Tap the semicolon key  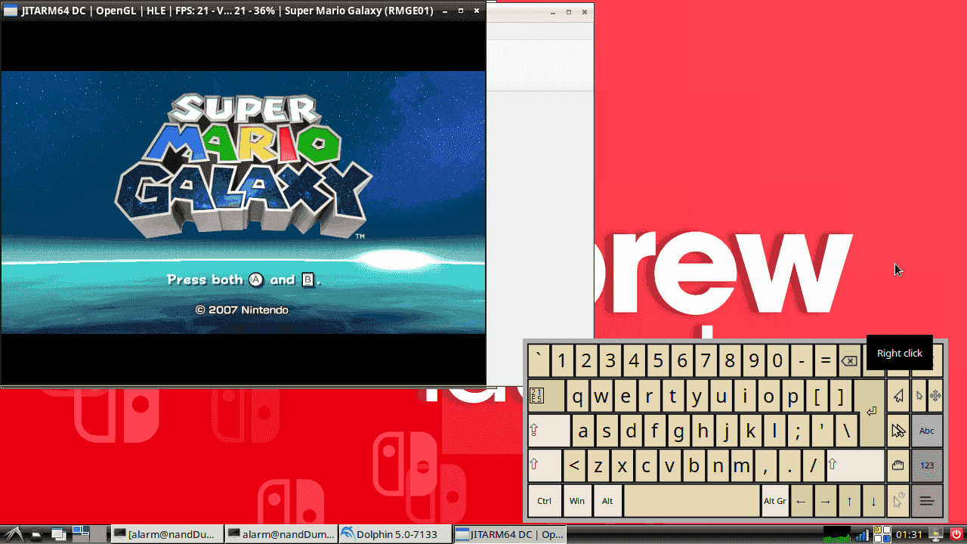798,430
